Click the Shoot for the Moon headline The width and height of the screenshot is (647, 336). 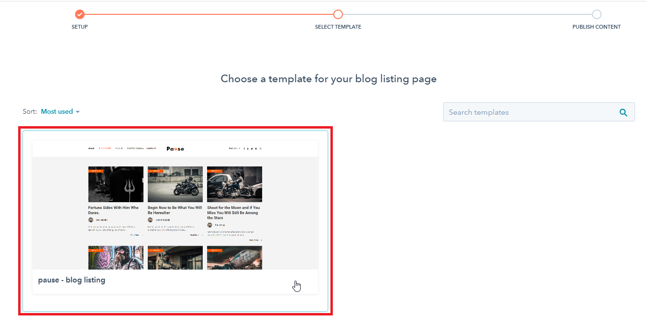click(233, 213)
